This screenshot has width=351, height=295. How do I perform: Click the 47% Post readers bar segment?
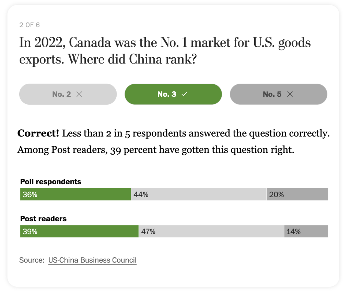coord(212,232)
